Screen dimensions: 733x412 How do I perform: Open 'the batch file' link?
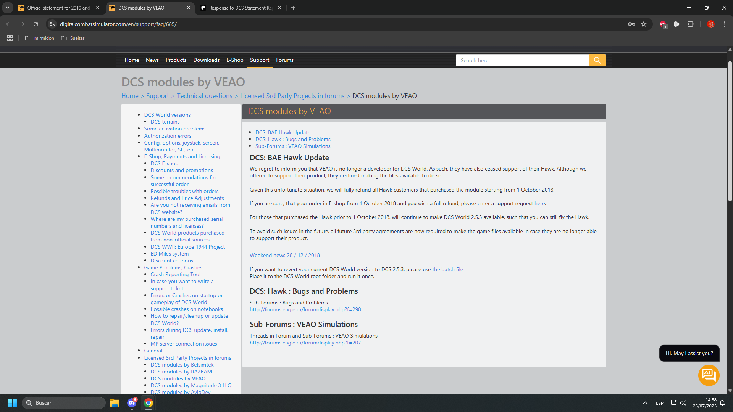tap(447, 269)
